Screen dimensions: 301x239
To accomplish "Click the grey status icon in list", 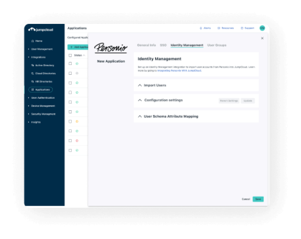I will (77, 73).
